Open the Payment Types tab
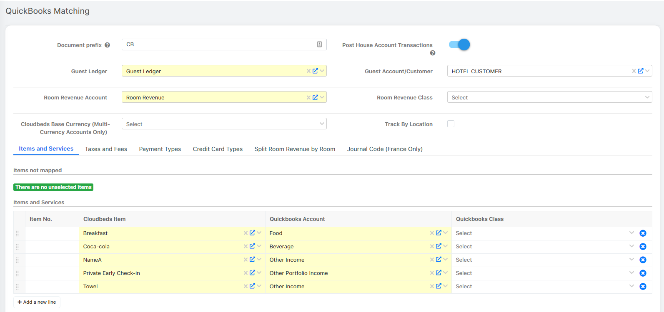The image size is (664, 312). coord(160,149)
